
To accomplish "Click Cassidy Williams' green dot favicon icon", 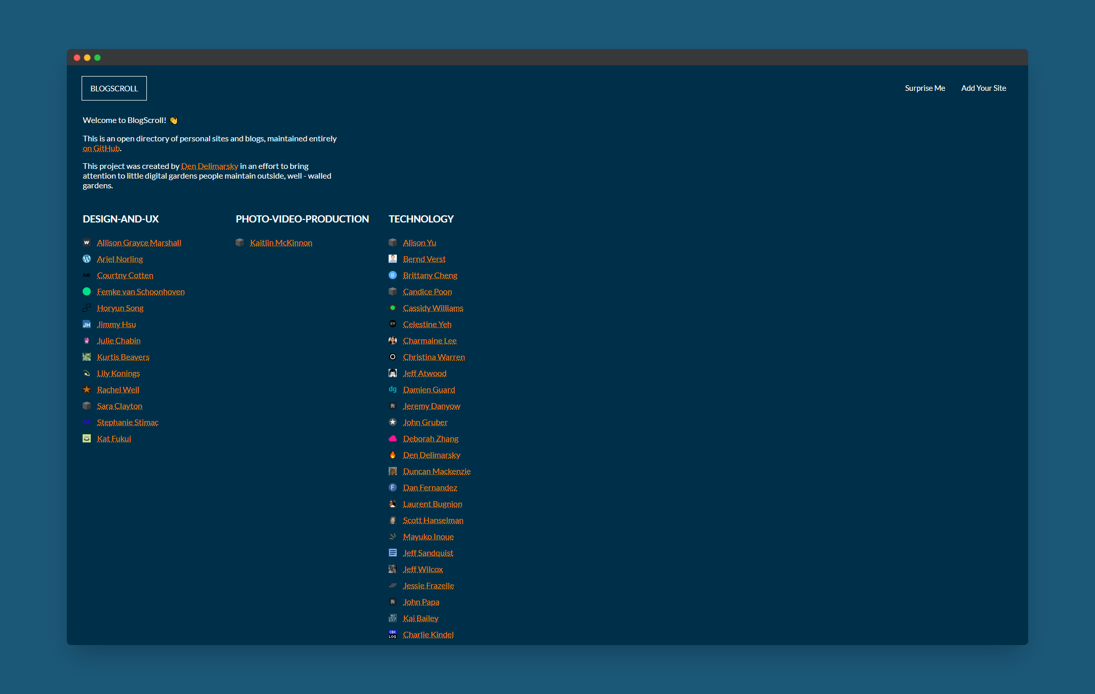I will [x=393, y=307].
